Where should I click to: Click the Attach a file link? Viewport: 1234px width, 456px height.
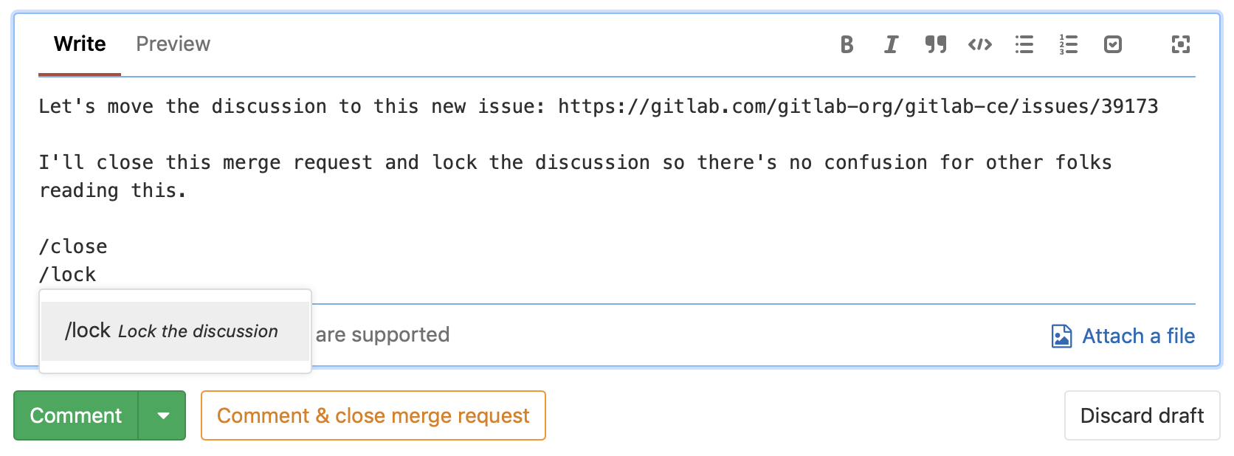(x=1138, y=336)
